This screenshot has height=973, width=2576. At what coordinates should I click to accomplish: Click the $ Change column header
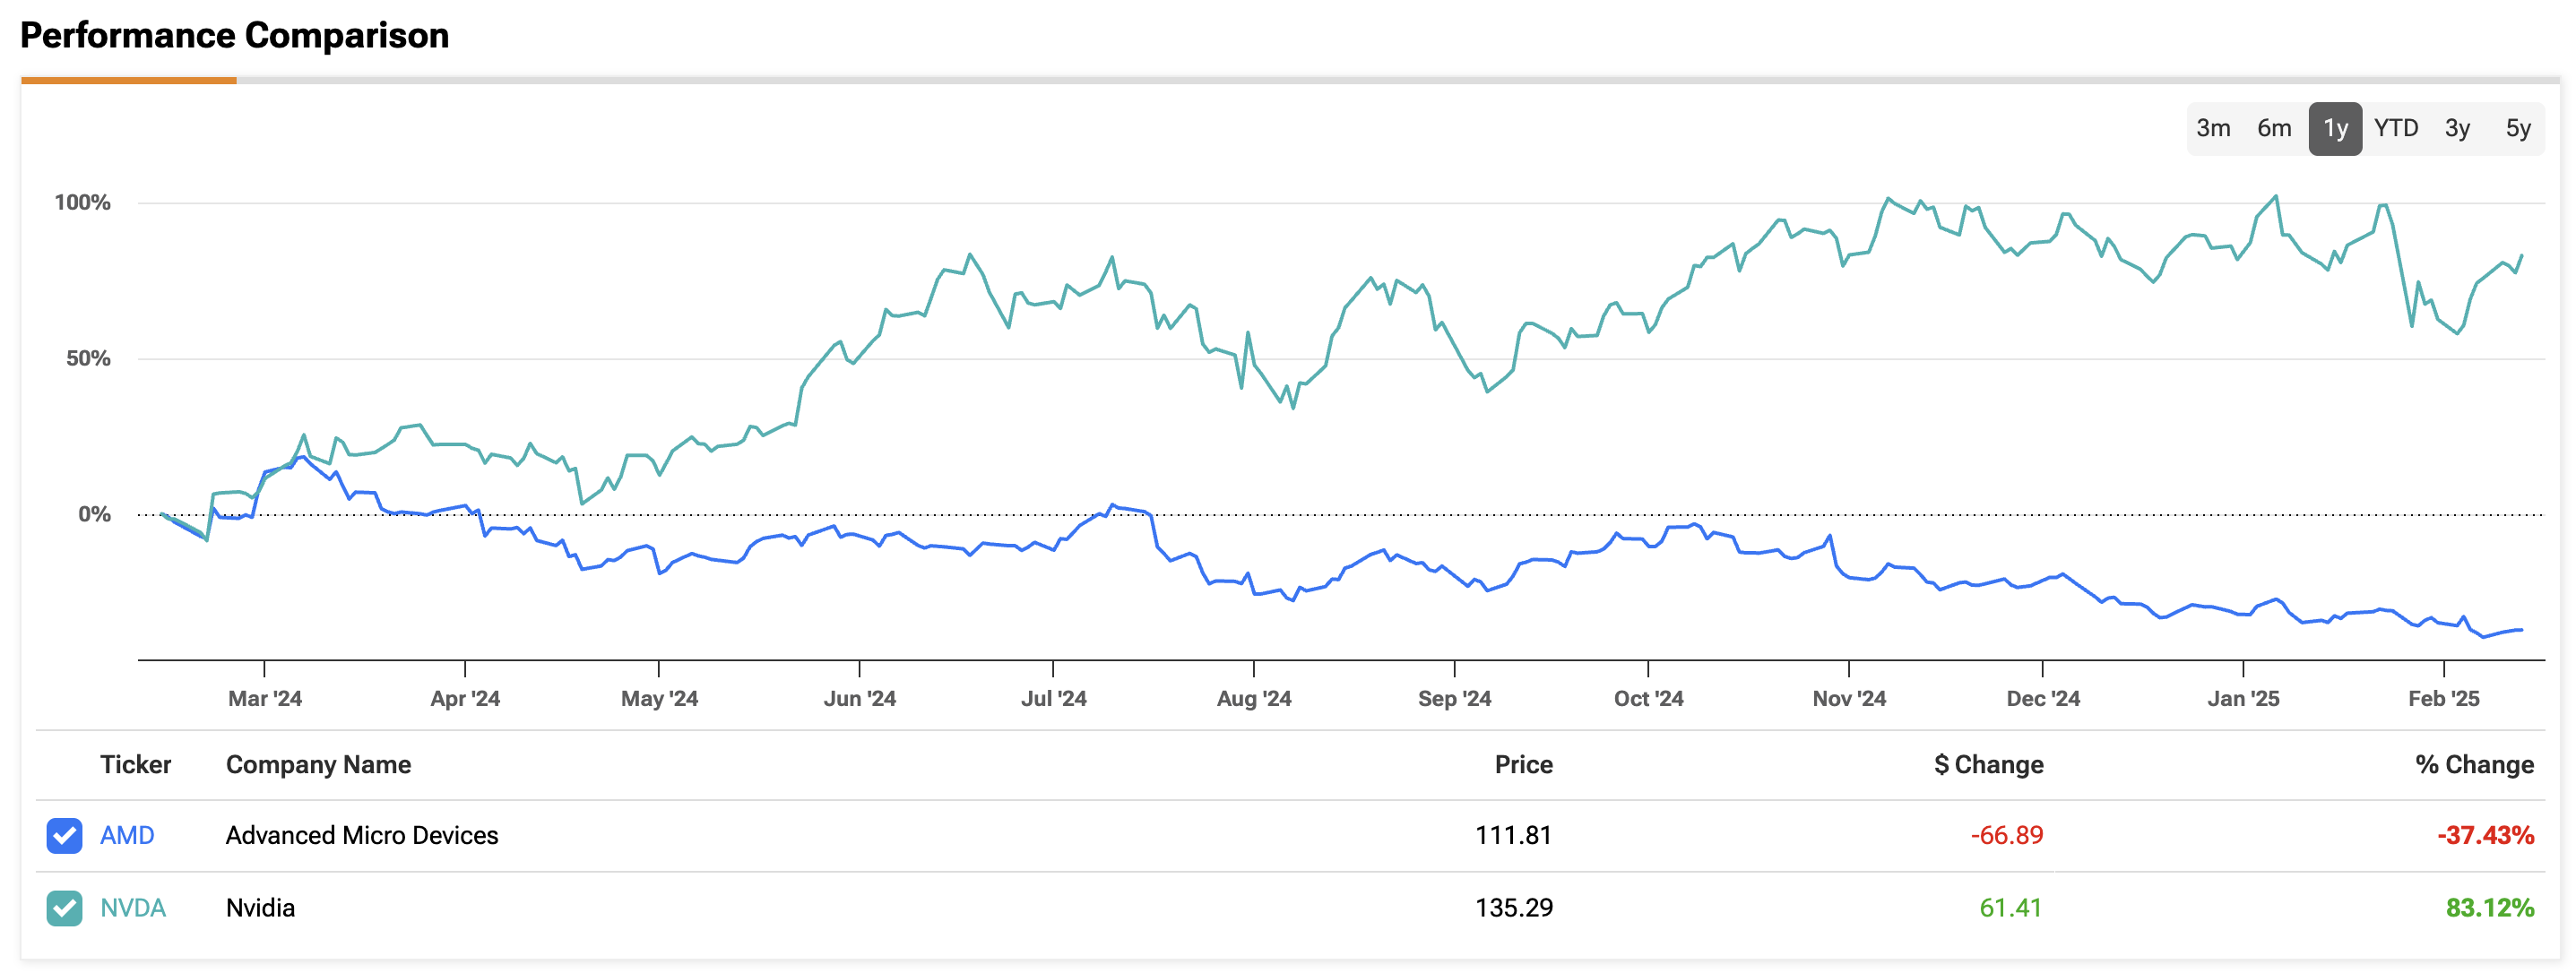[1988, 764]
